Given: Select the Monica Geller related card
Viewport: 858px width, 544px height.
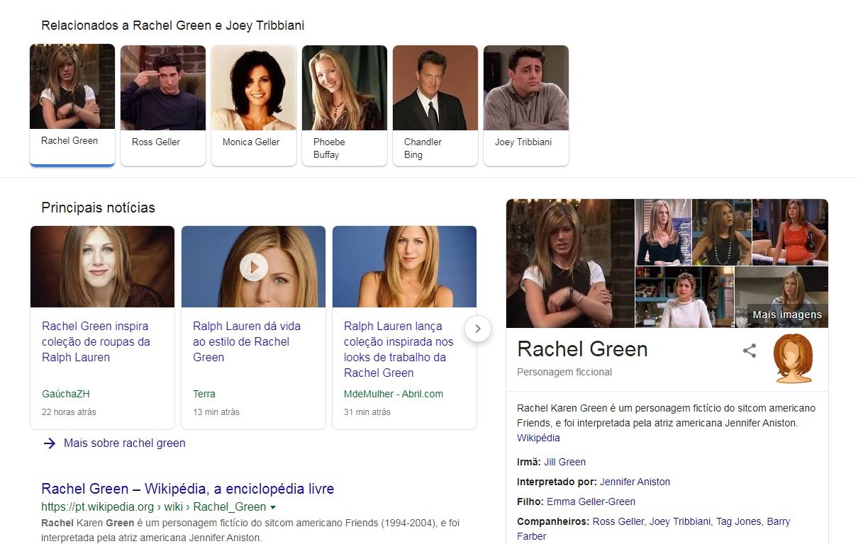Looking at the screenshot, I should (x=254, y=106).
